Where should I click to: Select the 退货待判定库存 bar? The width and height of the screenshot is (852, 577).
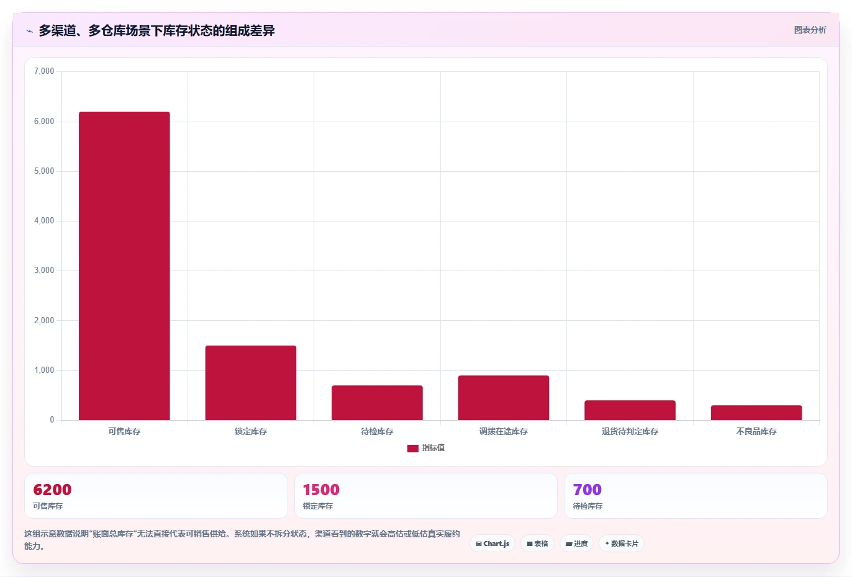pyautogui.click(x=630, y=410)
